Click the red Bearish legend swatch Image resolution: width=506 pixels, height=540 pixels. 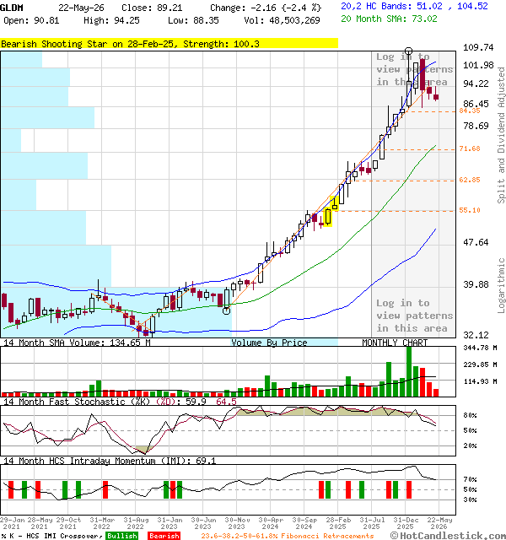[164, 536]
